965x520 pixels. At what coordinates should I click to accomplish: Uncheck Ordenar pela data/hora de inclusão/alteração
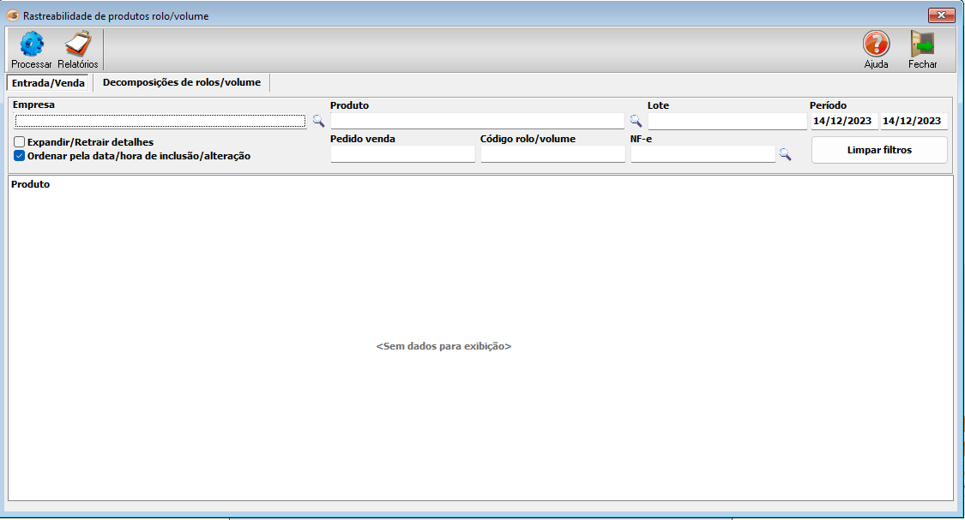coord(20,156)
